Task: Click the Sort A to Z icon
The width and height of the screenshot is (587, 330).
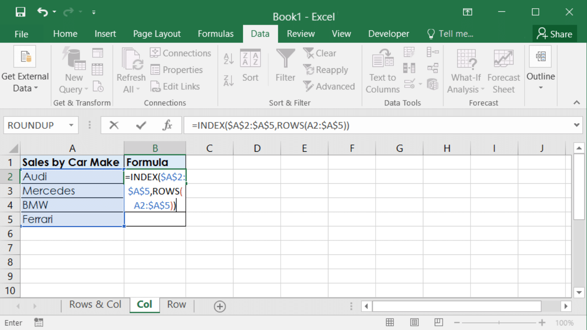Action: click(228, 59)
